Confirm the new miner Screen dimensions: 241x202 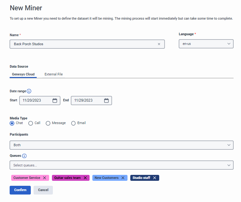20,190
